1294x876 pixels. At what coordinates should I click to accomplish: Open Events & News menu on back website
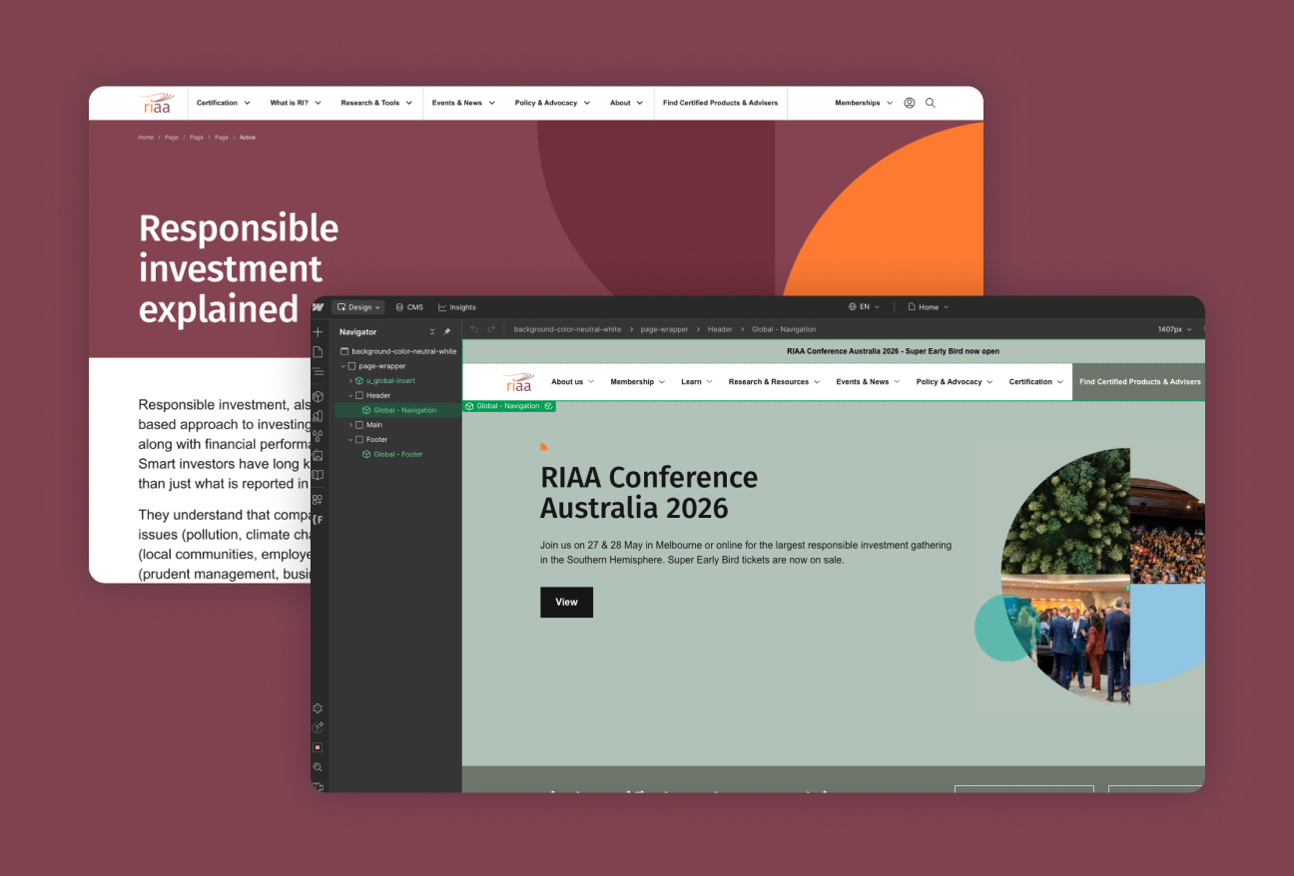pyautogui.click(x=463, y=103)
